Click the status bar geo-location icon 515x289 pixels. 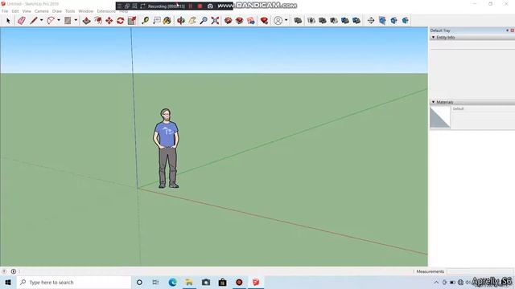click(x=4, y=271)
